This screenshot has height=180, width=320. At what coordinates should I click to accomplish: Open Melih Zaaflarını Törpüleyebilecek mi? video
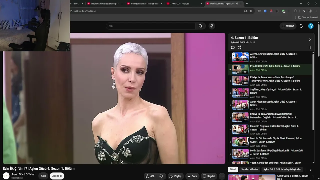tap(270, 154)
